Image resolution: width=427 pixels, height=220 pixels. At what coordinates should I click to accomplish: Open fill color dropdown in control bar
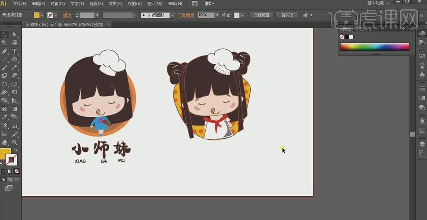42,15
